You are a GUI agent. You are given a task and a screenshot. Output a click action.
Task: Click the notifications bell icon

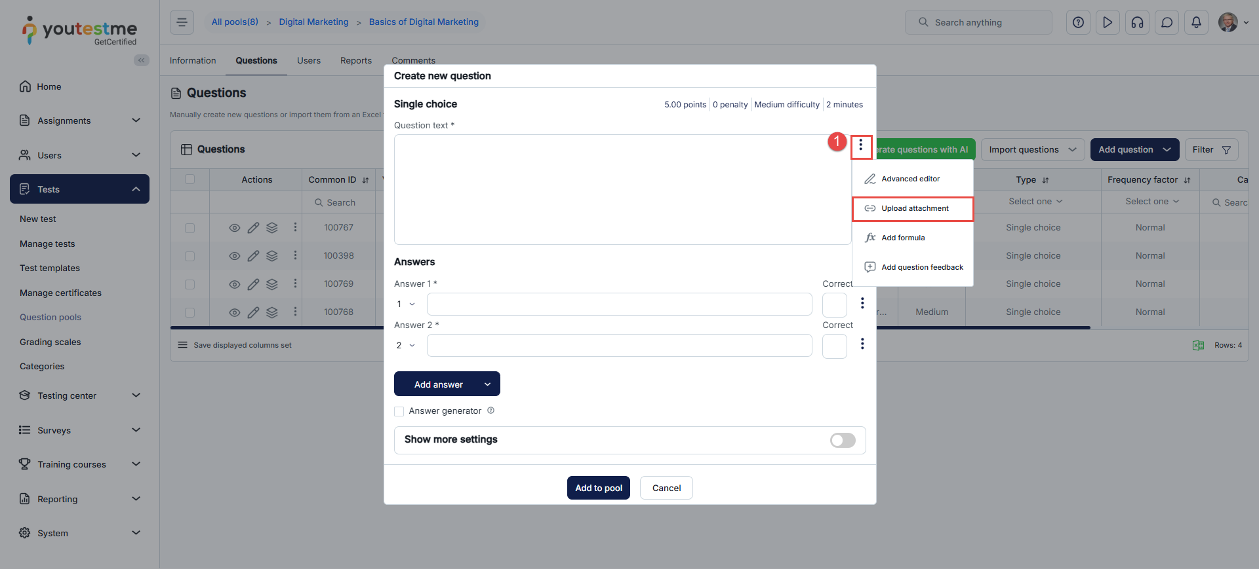[x=1196, y=22]
